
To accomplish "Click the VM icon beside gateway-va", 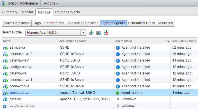I will [x=5, y=74].
